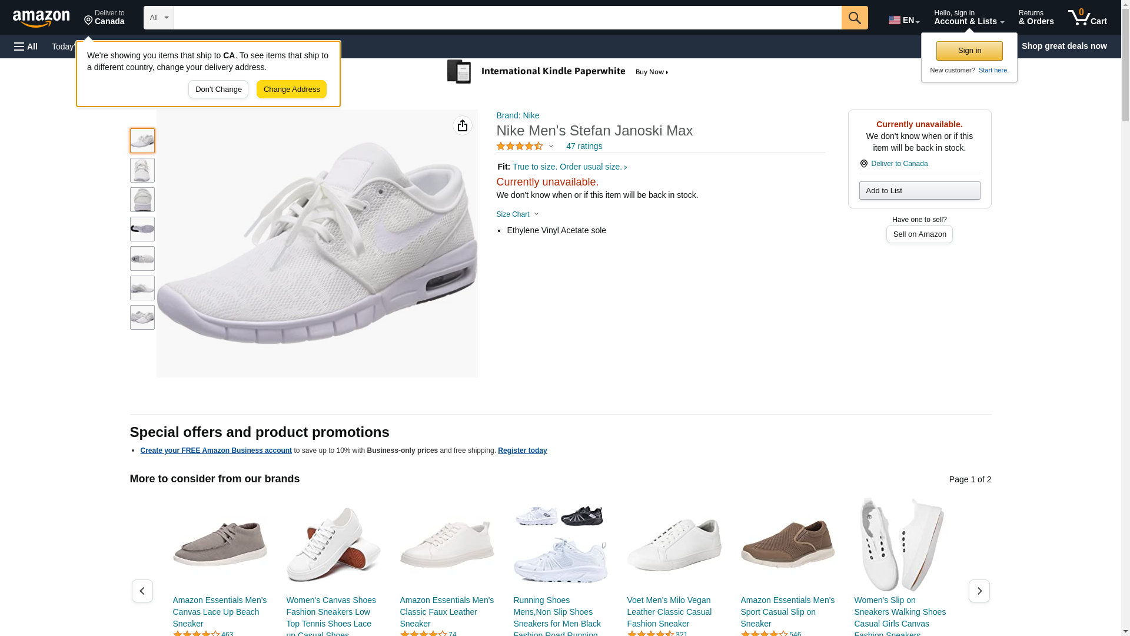Click next arrow in brands carousel
Viewport: 1130px width, 636px height.
979,591
